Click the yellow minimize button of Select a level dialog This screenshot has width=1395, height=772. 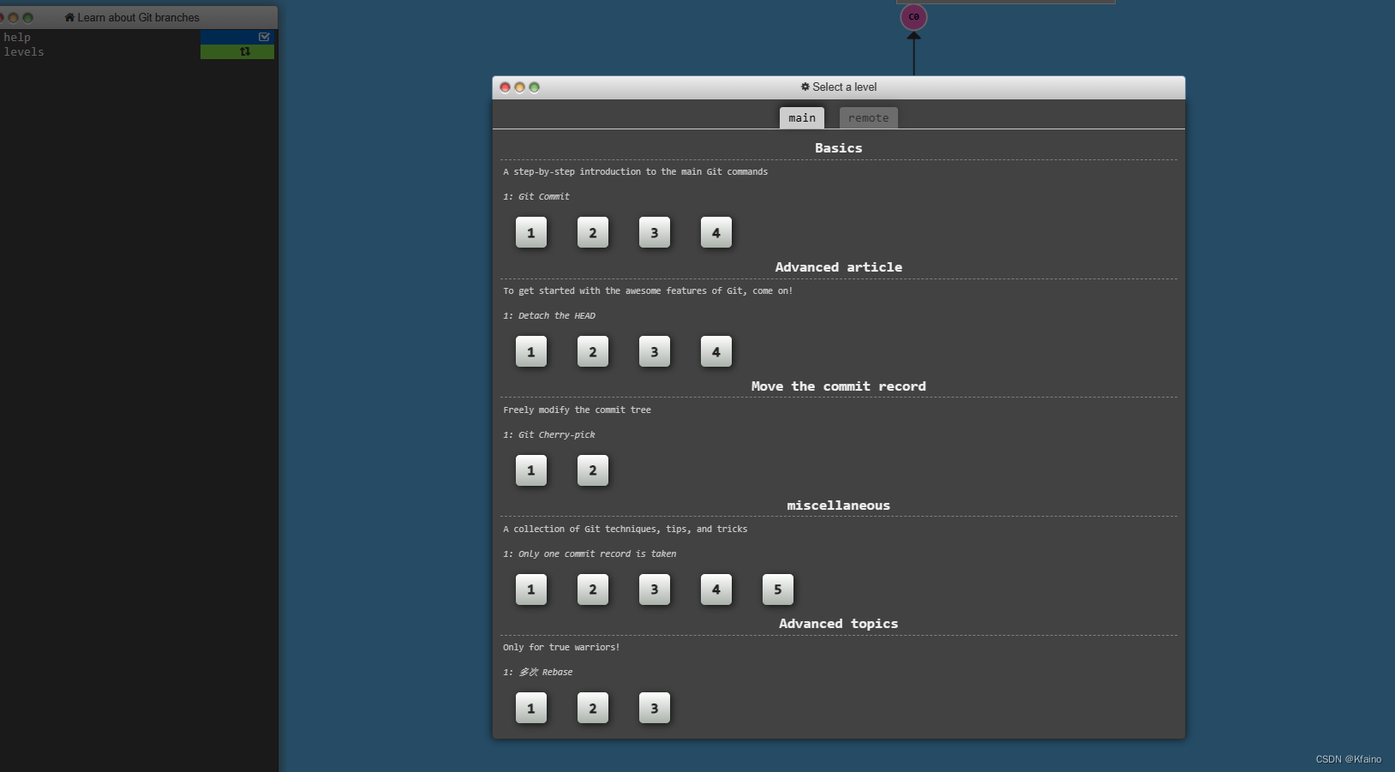[x=519, y=87]
